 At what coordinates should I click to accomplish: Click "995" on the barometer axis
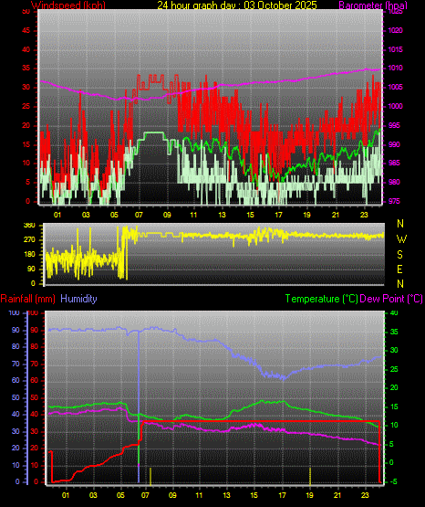[x=394, y=125]
